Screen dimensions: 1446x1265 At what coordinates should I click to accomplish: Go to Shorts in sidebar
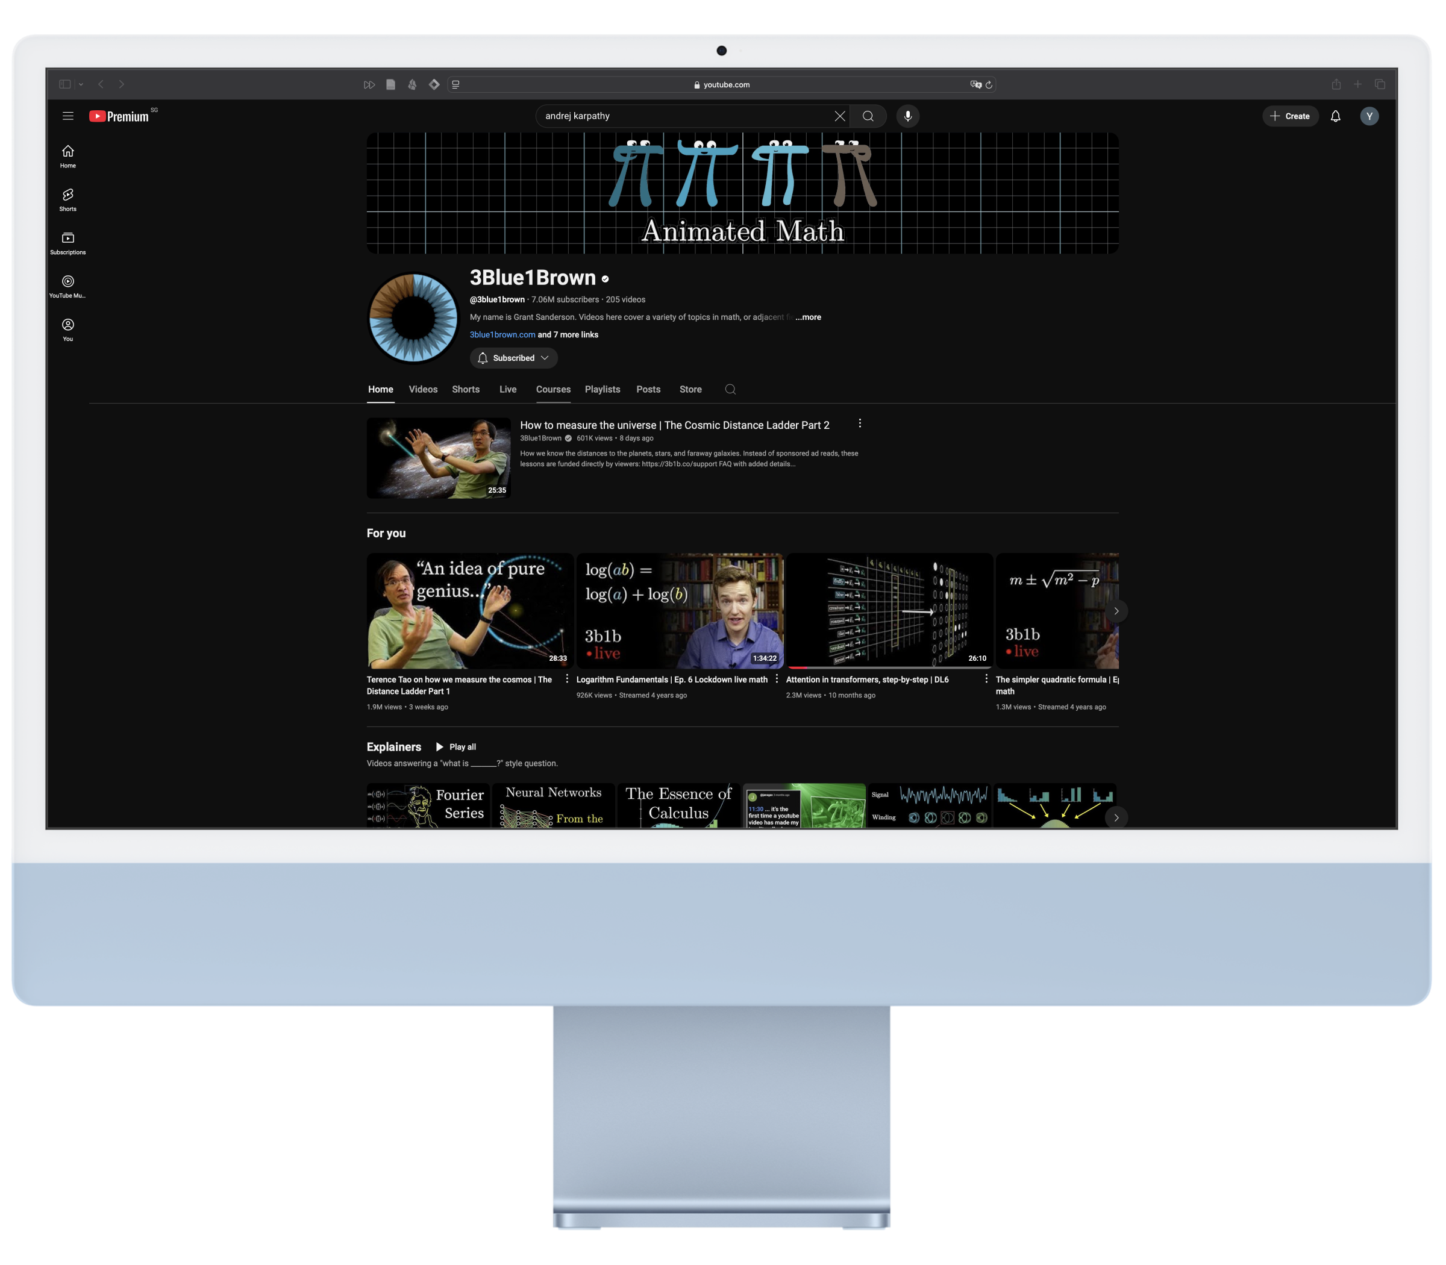pos(67,199)
